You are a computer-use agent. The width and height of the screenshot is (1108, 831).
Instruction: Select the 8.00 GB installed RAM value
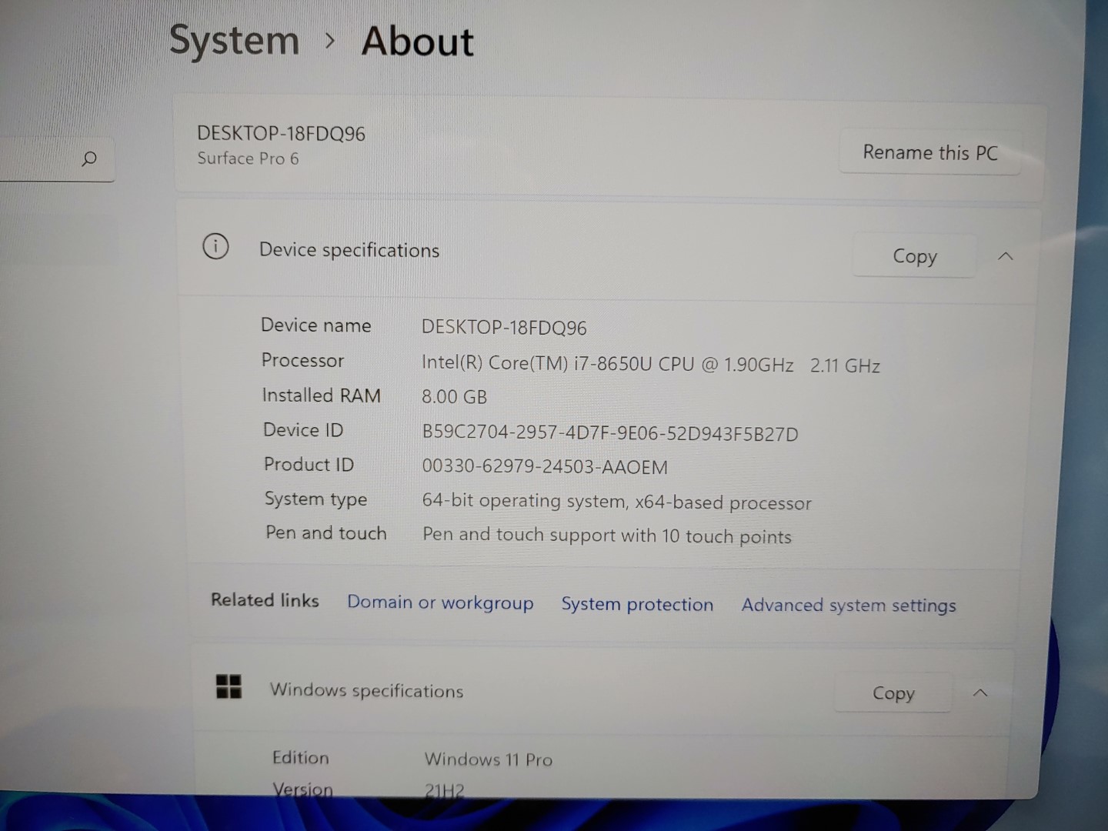pyautogui.click(x=454, y=397)
